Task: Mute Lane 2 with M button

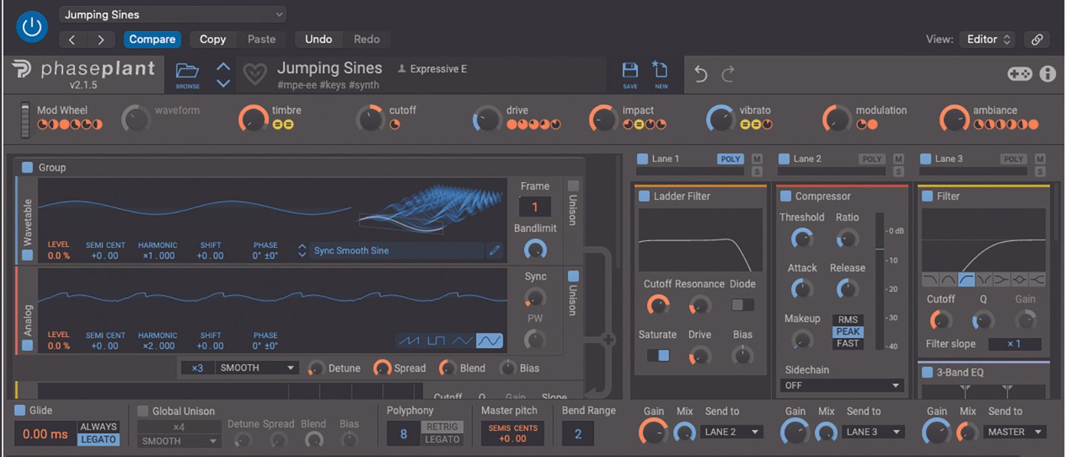Action: (x=898, y=158)
